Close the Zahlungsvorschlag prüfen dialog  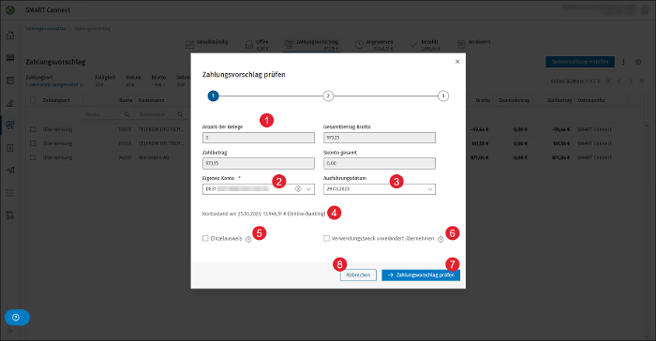pos(457,62)
